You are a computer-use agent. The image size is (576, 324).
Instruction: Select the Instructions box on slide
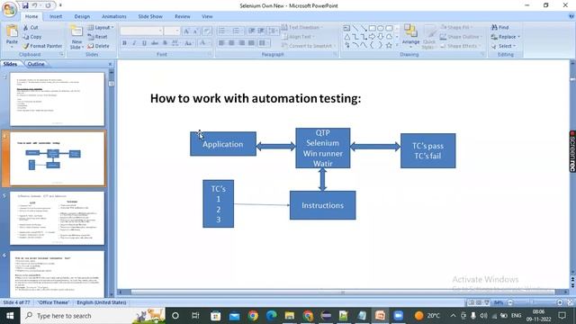point(322,205)
